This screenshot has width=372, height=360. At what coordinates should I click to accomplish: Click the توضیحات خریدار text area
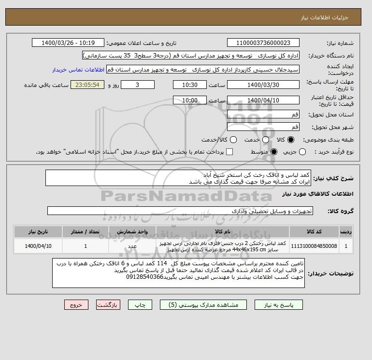tap(178, 273)
